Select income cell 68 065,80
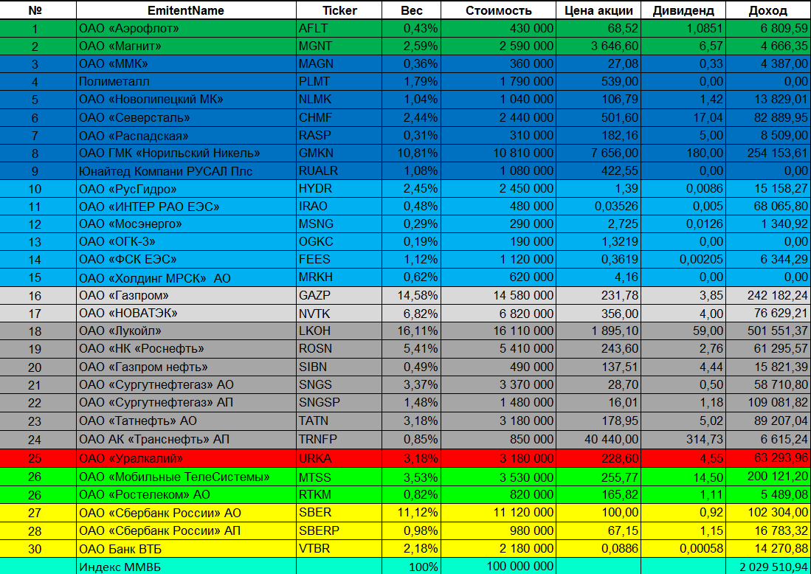Screen dimensions: 811x574 coord(768,207)
